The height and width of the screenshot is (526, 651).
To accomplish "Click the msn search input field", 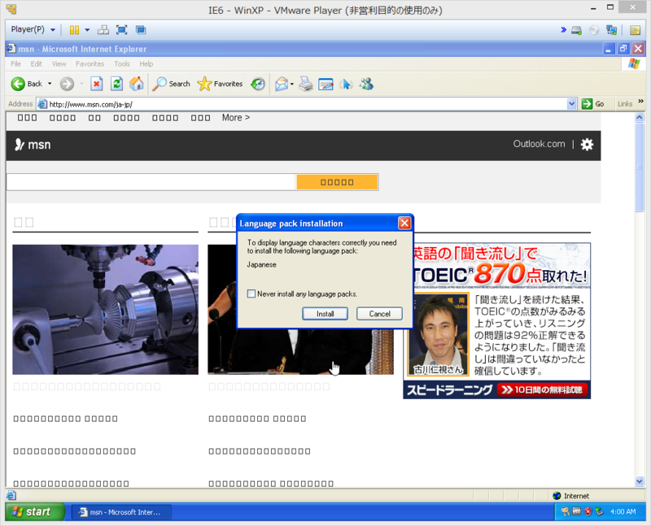I will 151,182.
